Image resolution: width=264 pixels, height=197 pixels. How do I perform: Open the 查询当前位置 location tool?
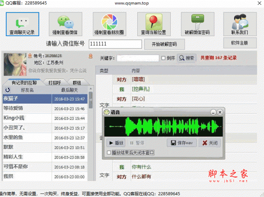(154, 24)
